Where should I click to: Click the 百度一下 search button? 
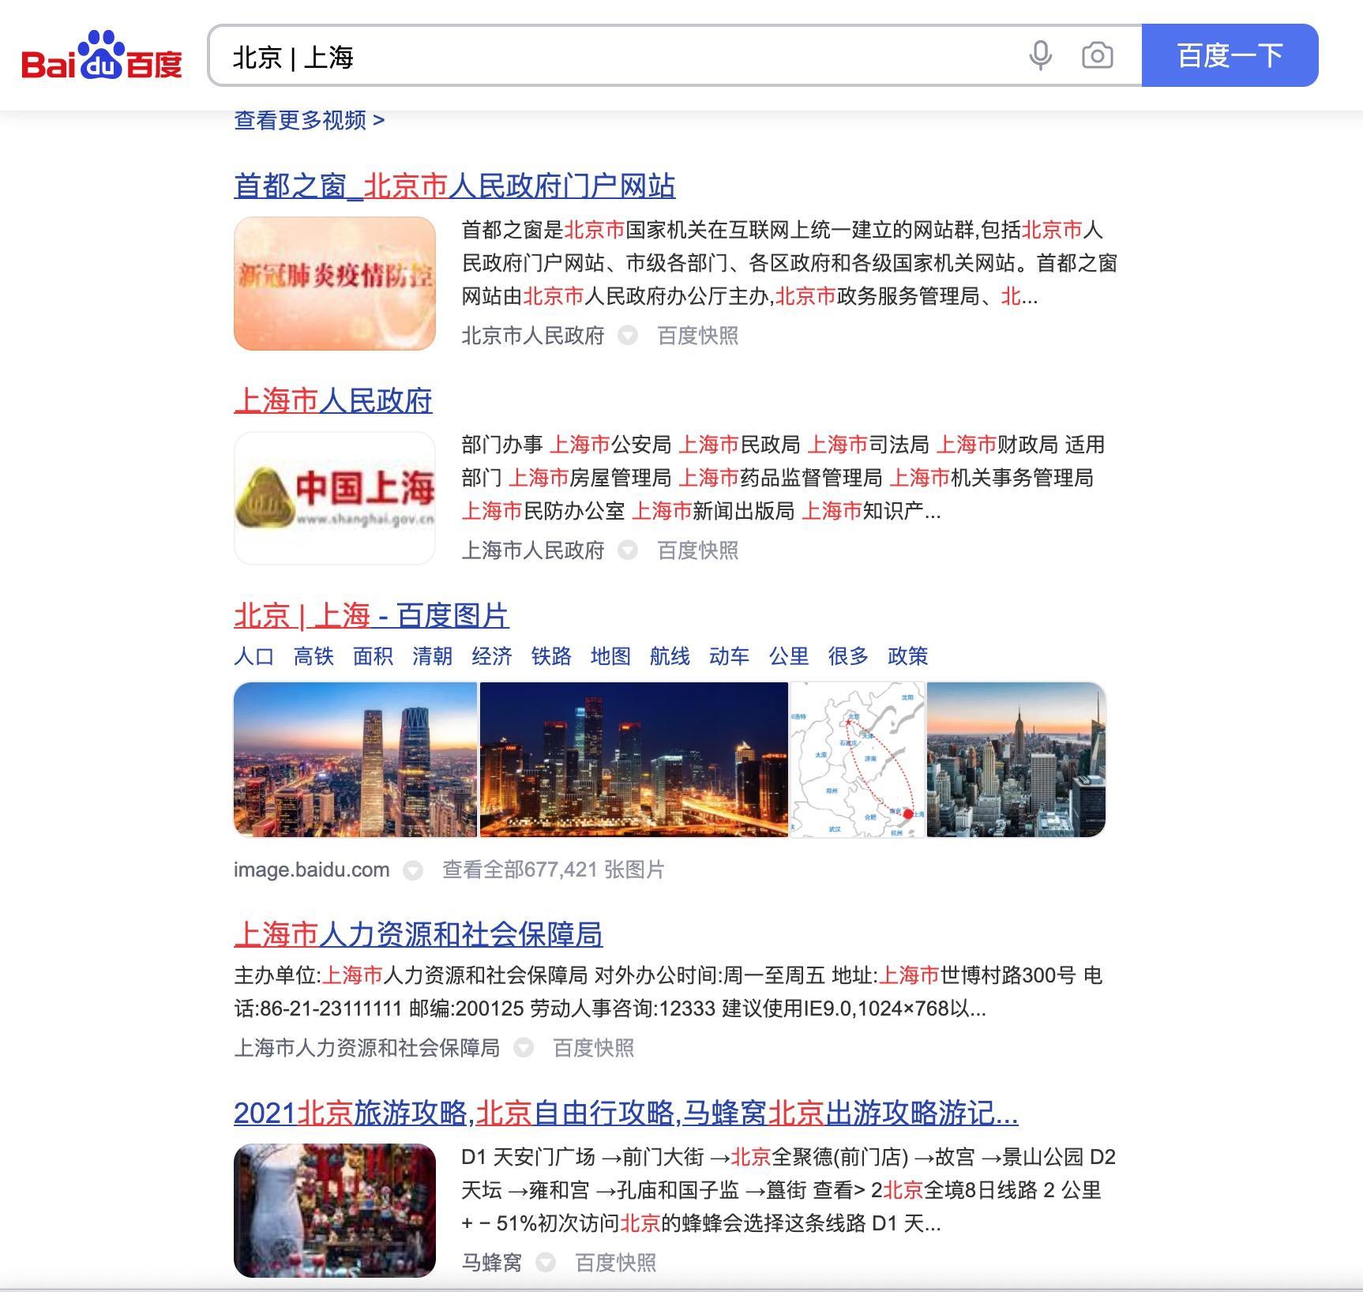1230,55
